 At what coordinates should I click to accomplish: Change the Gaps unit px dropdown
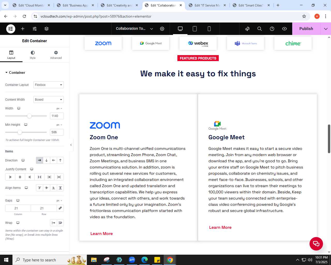coord(59,201)
